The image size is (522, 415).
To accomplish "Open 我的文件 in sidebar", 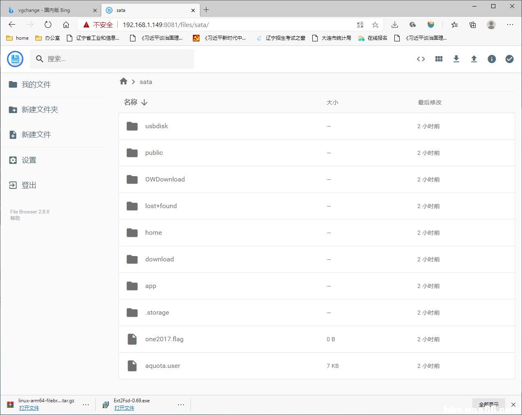I will [x=36, y=84].
